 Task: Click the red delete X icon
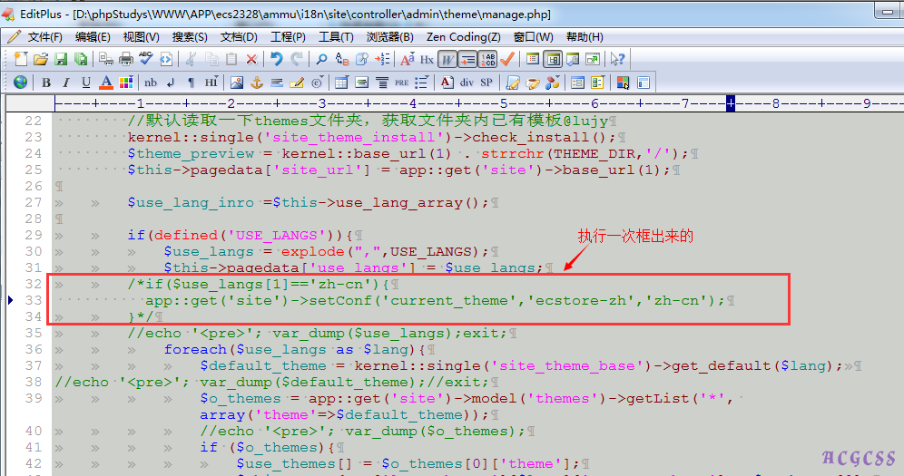tap(251, 59)
